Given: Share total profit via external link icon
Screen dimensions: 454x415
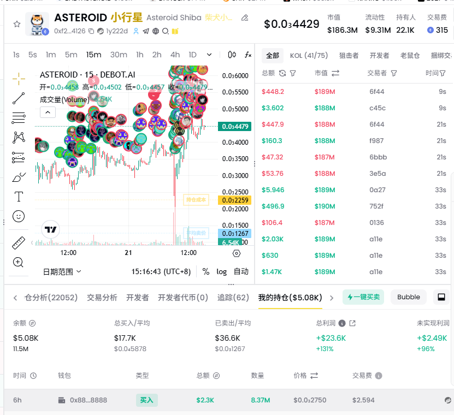Looking at the screenshot, I should [x=352, y=323].
